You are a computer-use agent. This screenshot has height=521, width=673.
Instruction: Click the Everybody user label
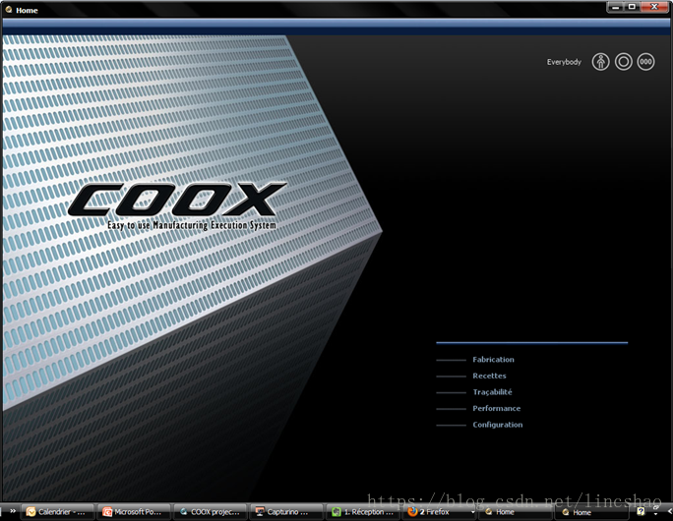click(x=564, y=62)
